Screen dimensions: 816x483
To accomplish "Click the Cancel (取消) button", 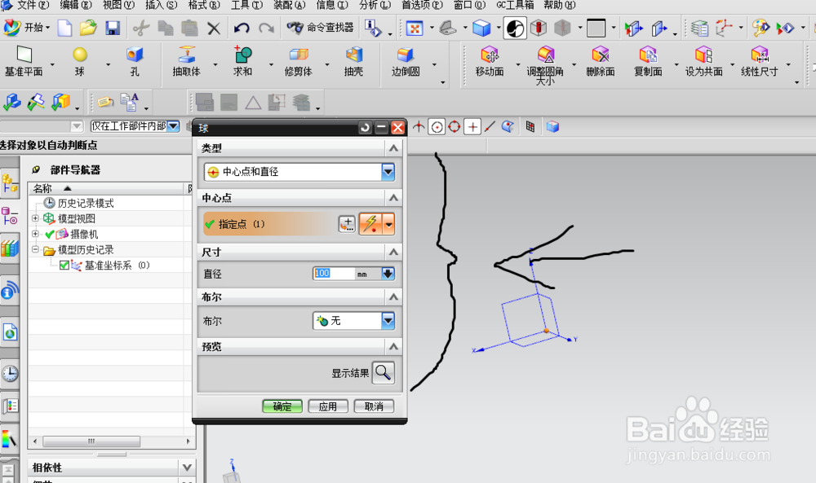I will click(x=374, y=406).
